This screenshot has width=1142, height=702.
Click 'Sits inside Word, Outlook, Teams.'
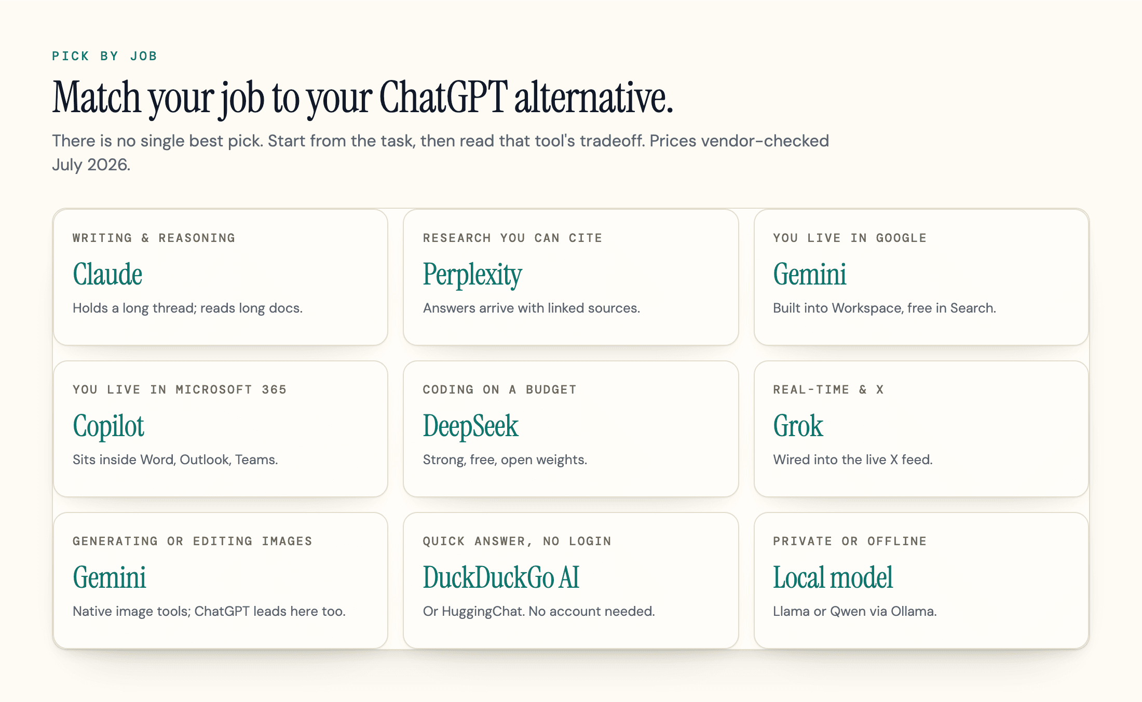pyautogui.click(x=175, y=460)
